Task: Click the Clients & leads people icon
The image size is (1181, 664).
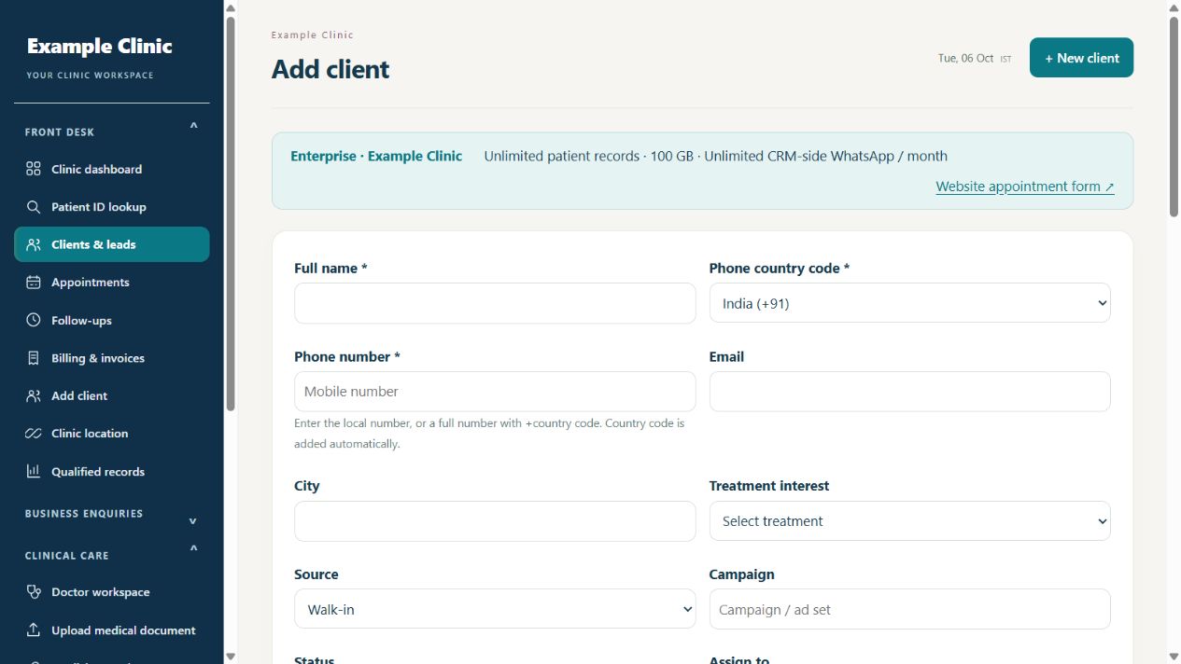Action: coord(34,244)
